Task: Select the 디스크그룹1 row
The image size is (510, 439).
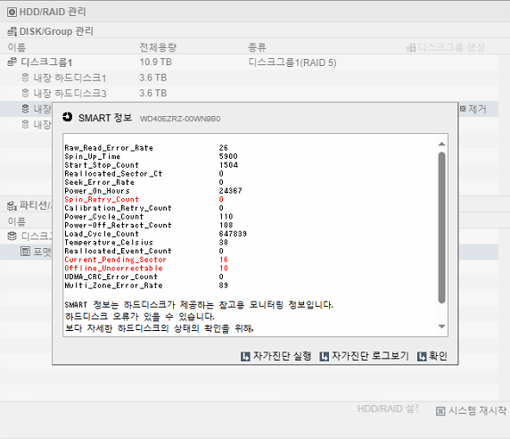Action: point(249,62)
